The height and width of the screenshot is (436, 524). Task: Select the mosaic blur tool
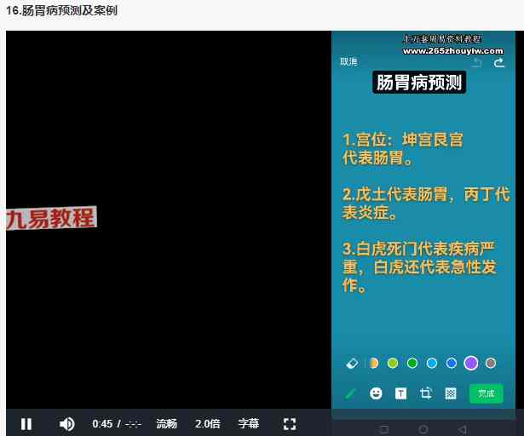coord(451,393)
